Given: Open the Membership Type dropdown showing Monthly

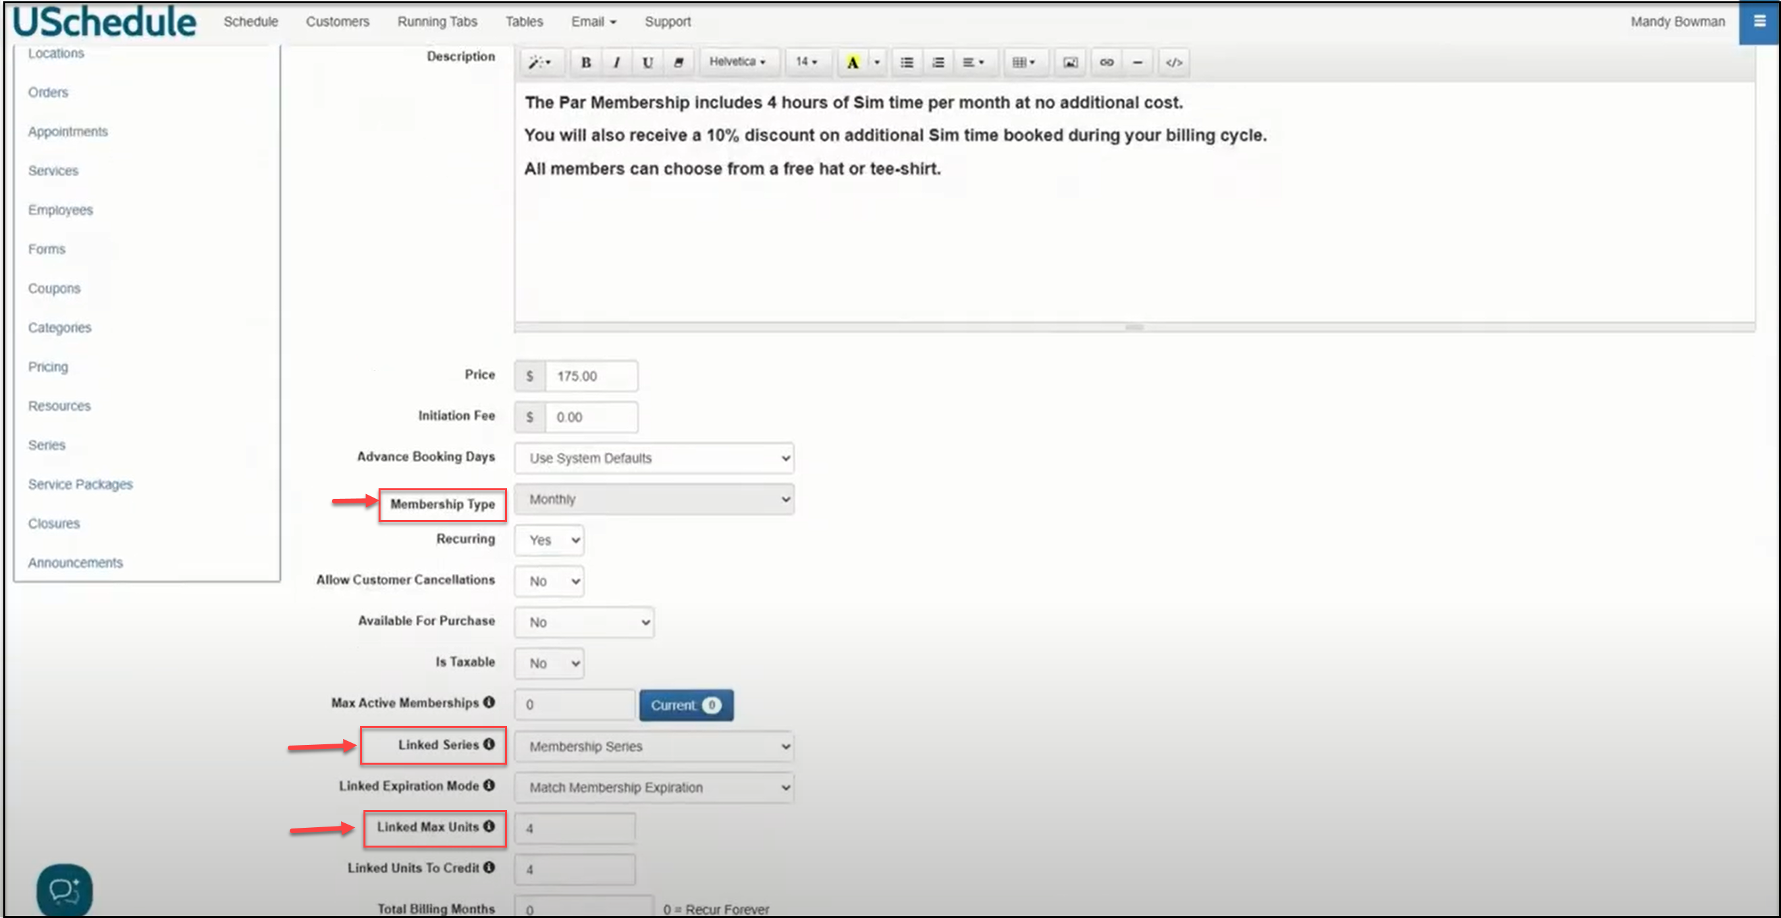Looking at the screenshot, I should [653, 499].
